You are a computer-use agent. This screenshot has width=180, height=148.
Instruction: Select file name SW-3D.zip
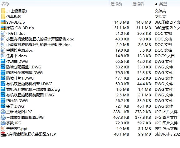[16, 22]
